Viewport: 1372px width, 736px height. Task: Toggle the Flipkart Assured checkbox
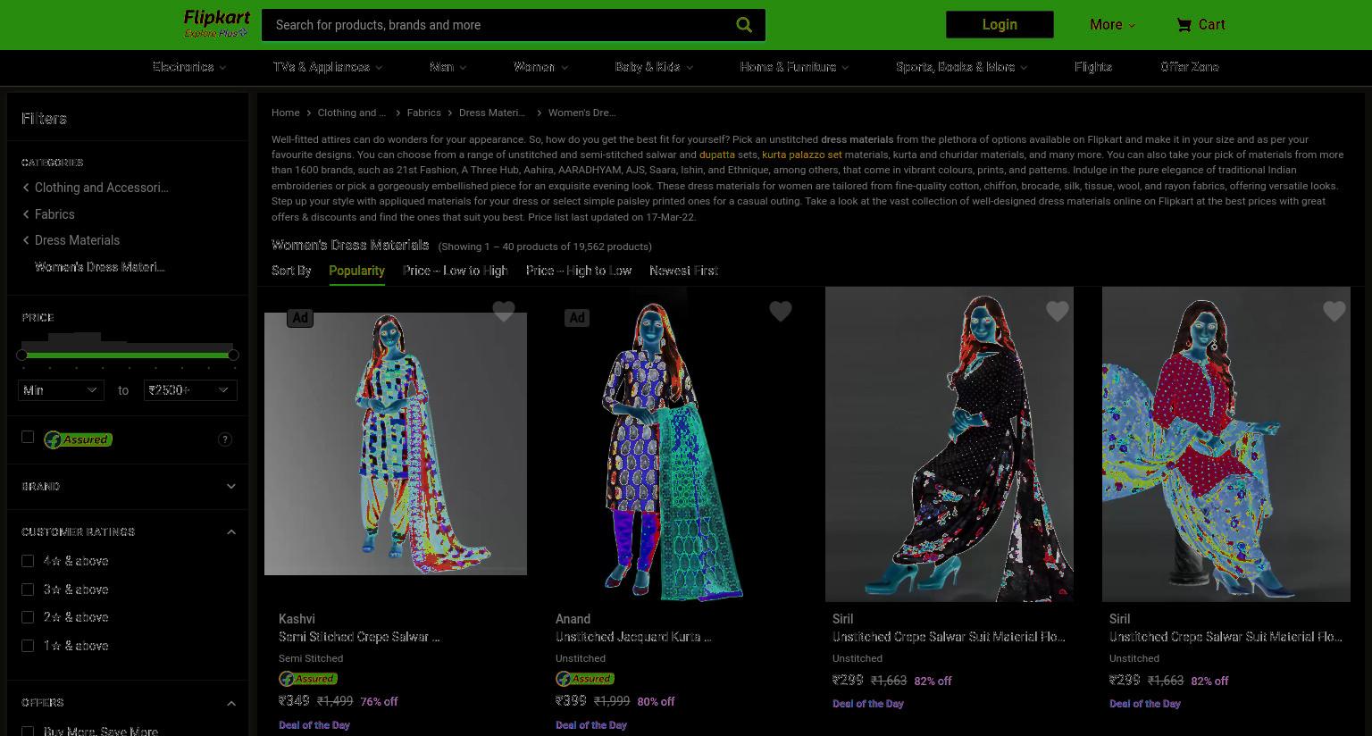[28, 437]
